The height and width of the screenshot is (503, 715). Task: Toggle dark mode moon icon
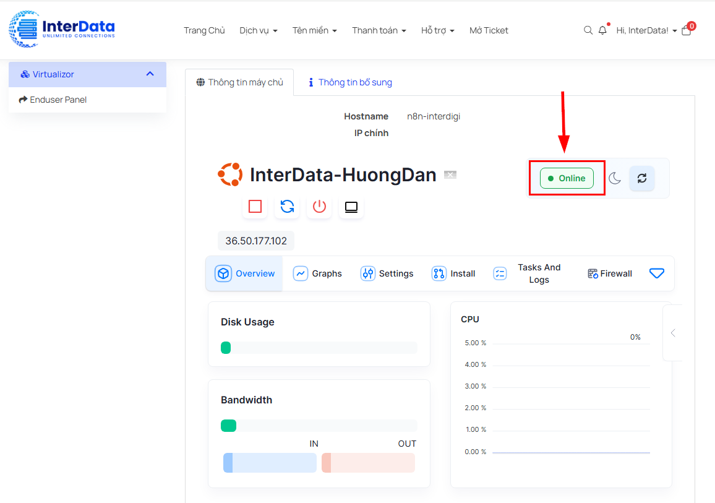615,178
